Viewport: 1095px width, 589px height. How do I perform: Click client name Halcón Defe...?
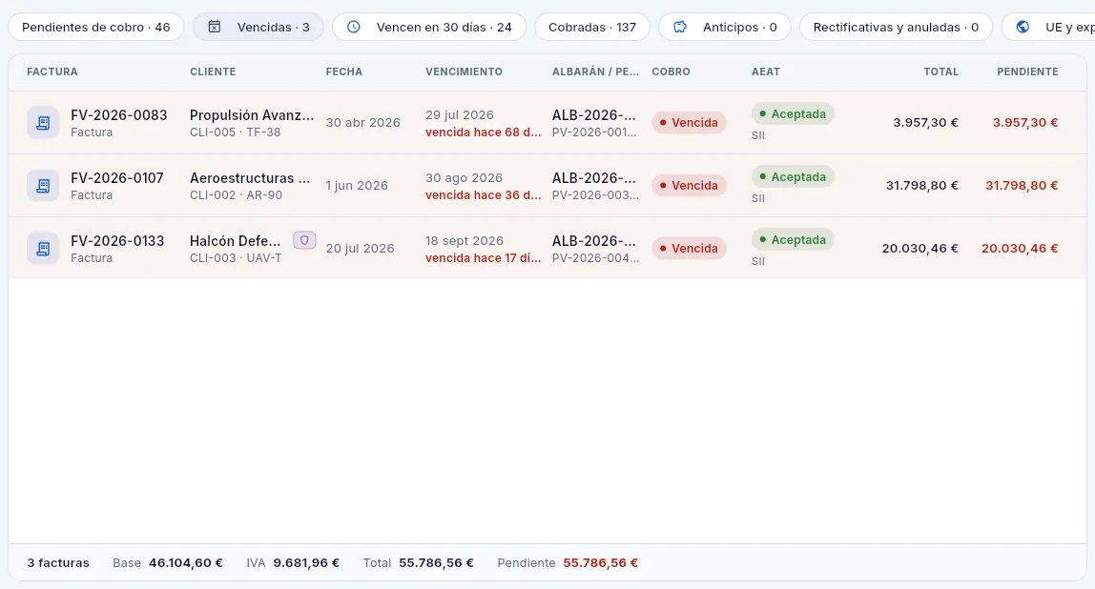[236, 241]
